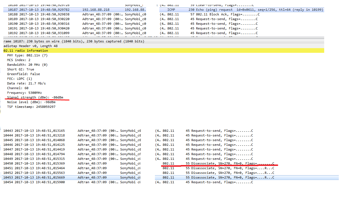Screen dimensions: 341x211
Task: Expand the Radiotap Header v0 section
Action: (30, 46)
